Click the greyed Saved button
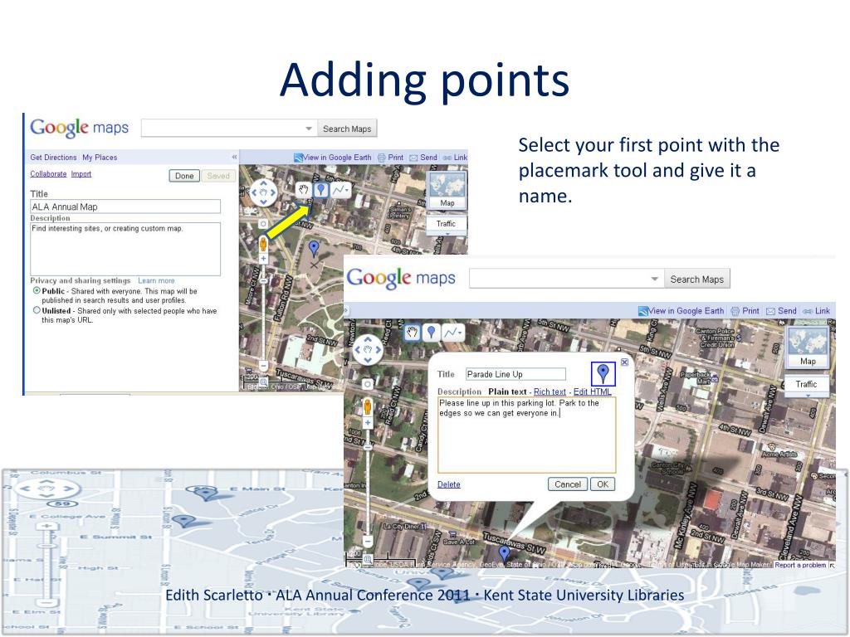 [218, 176]
